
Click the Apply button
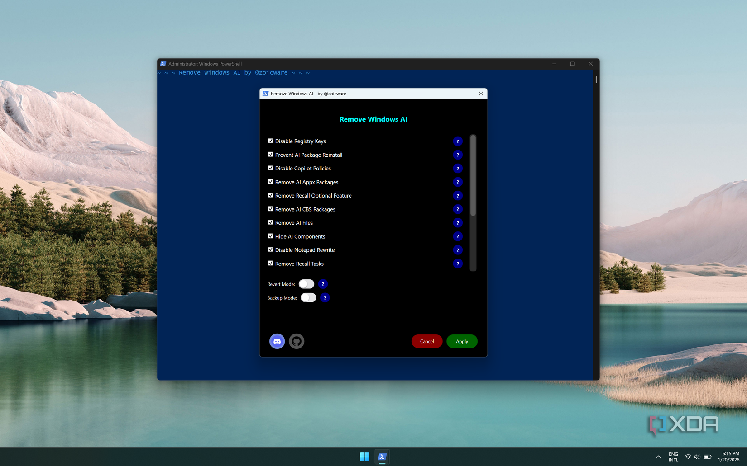(461, 341)
